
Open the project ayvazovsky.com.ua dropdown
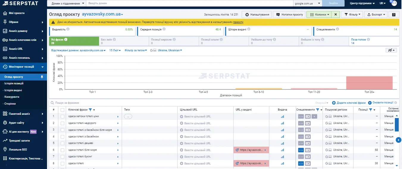(x=102, y=14)
